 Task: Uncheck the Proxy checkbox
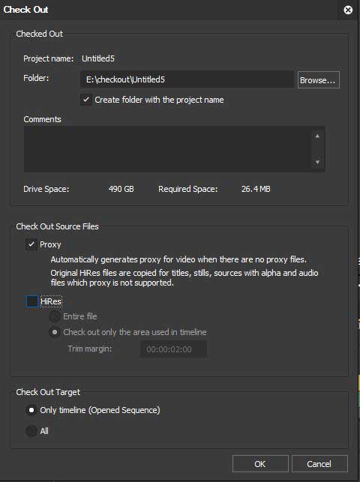[31, 244]
